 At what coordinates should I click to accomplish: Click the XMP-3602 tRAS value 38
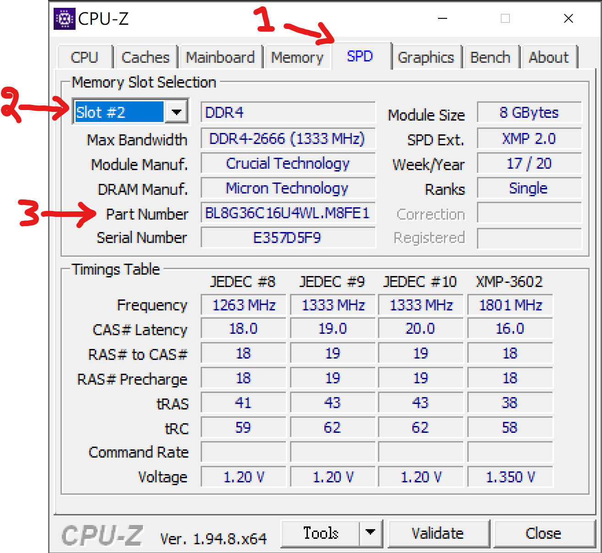[510, 403]
